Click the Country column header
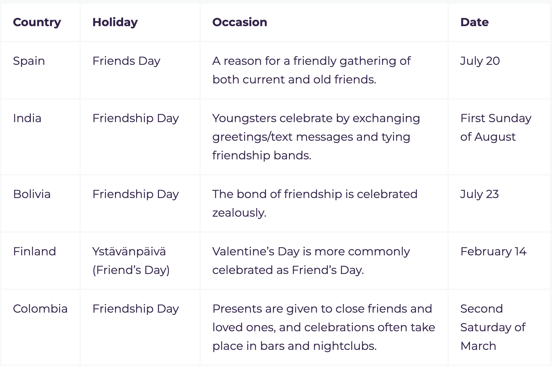 [37, 22]
